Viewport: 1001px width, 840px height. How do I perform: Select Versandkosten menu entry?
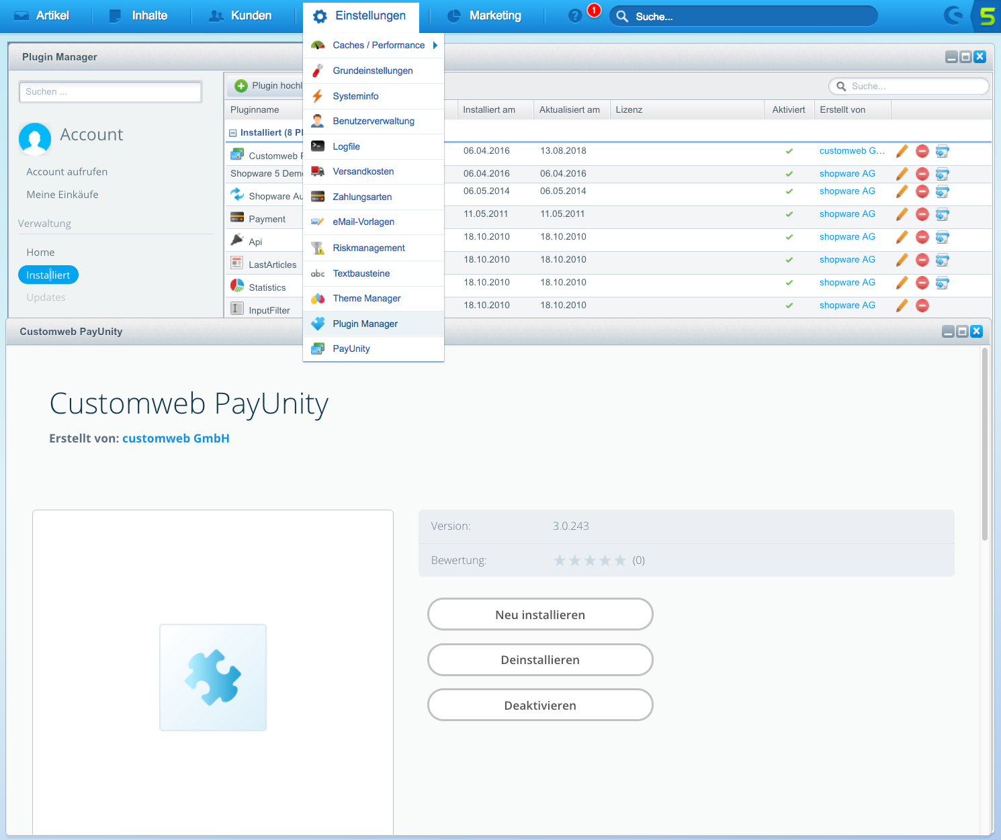coord(374,171)
